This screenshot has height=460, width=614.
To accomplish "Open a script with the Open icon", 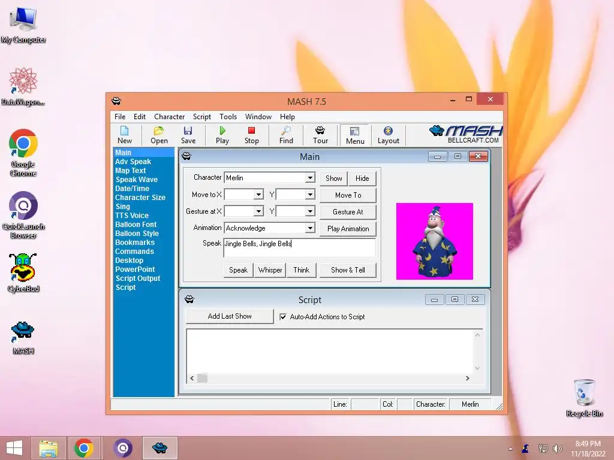I will [x=159, y=135].
